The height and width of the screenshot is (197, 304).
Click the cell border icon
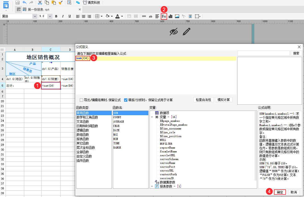tap(97, 16)
